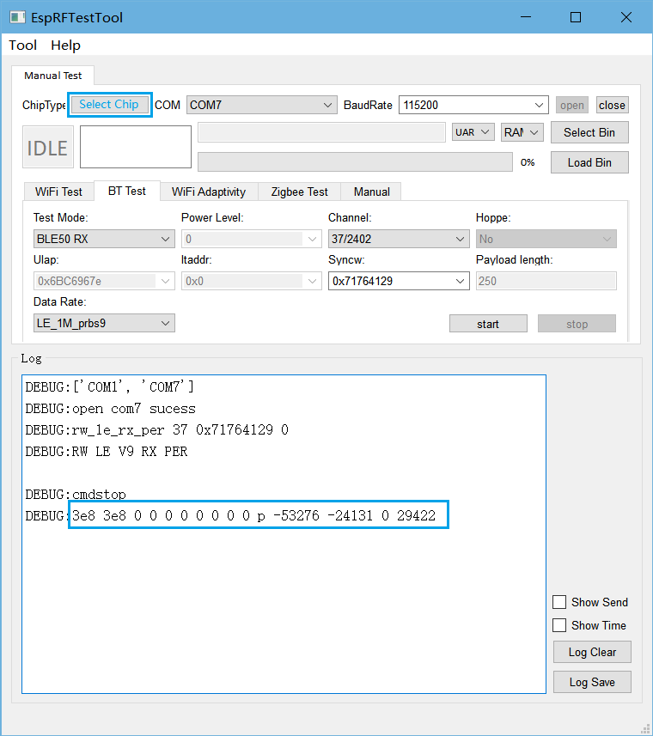Open the Data Rate LE_1M_prbs9 dropdown

click(x=104, y=323)
